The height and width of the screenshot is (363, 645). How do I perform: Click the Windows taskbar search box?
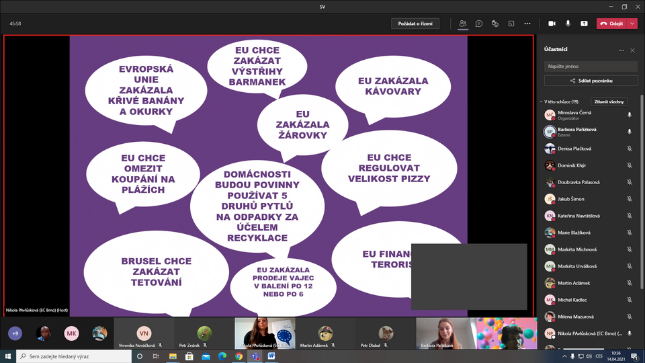(74, 356)
